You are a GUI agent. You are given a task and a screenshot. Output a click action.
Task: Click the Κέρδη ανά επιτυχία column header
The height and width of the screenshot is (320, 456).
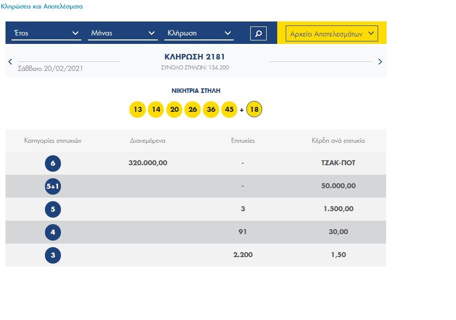coord(338,141)
